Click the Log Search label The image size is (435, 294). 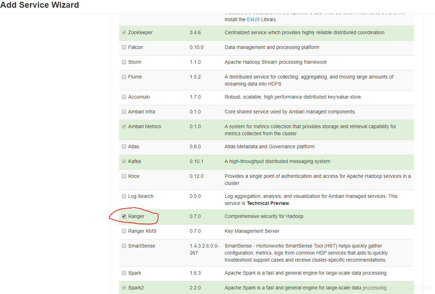tap(141, 196)
